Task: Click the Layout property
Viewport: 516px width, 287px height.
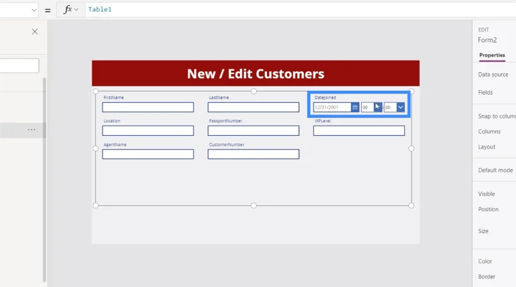Action: click(x=487, y=147)
